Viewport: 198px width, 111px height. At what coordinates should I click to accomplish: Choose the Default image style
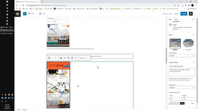pyautogui.click(x=175, y=44)
